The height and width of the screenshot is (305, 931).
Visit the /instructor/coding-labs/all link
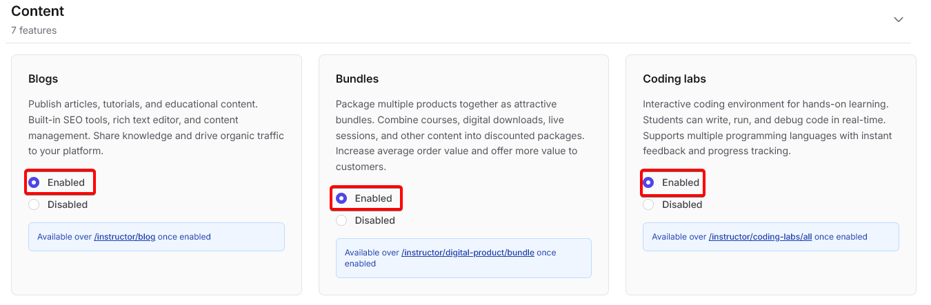click(x=760, y=237)
